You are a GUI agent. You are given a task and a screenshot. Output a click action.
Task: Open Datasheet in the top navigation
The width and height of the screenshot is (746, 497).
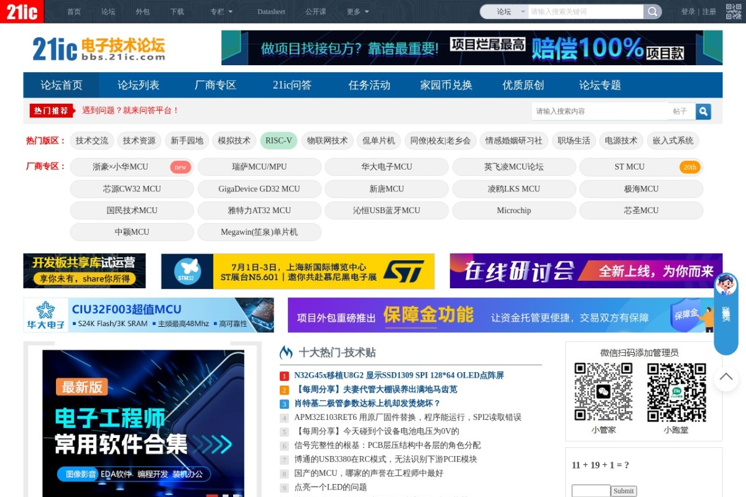271,12
